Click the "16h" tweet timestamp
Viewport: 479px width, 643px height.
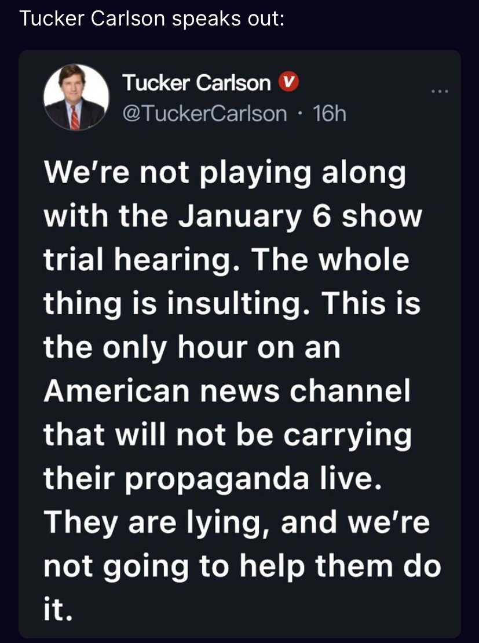tap(330, 113)
